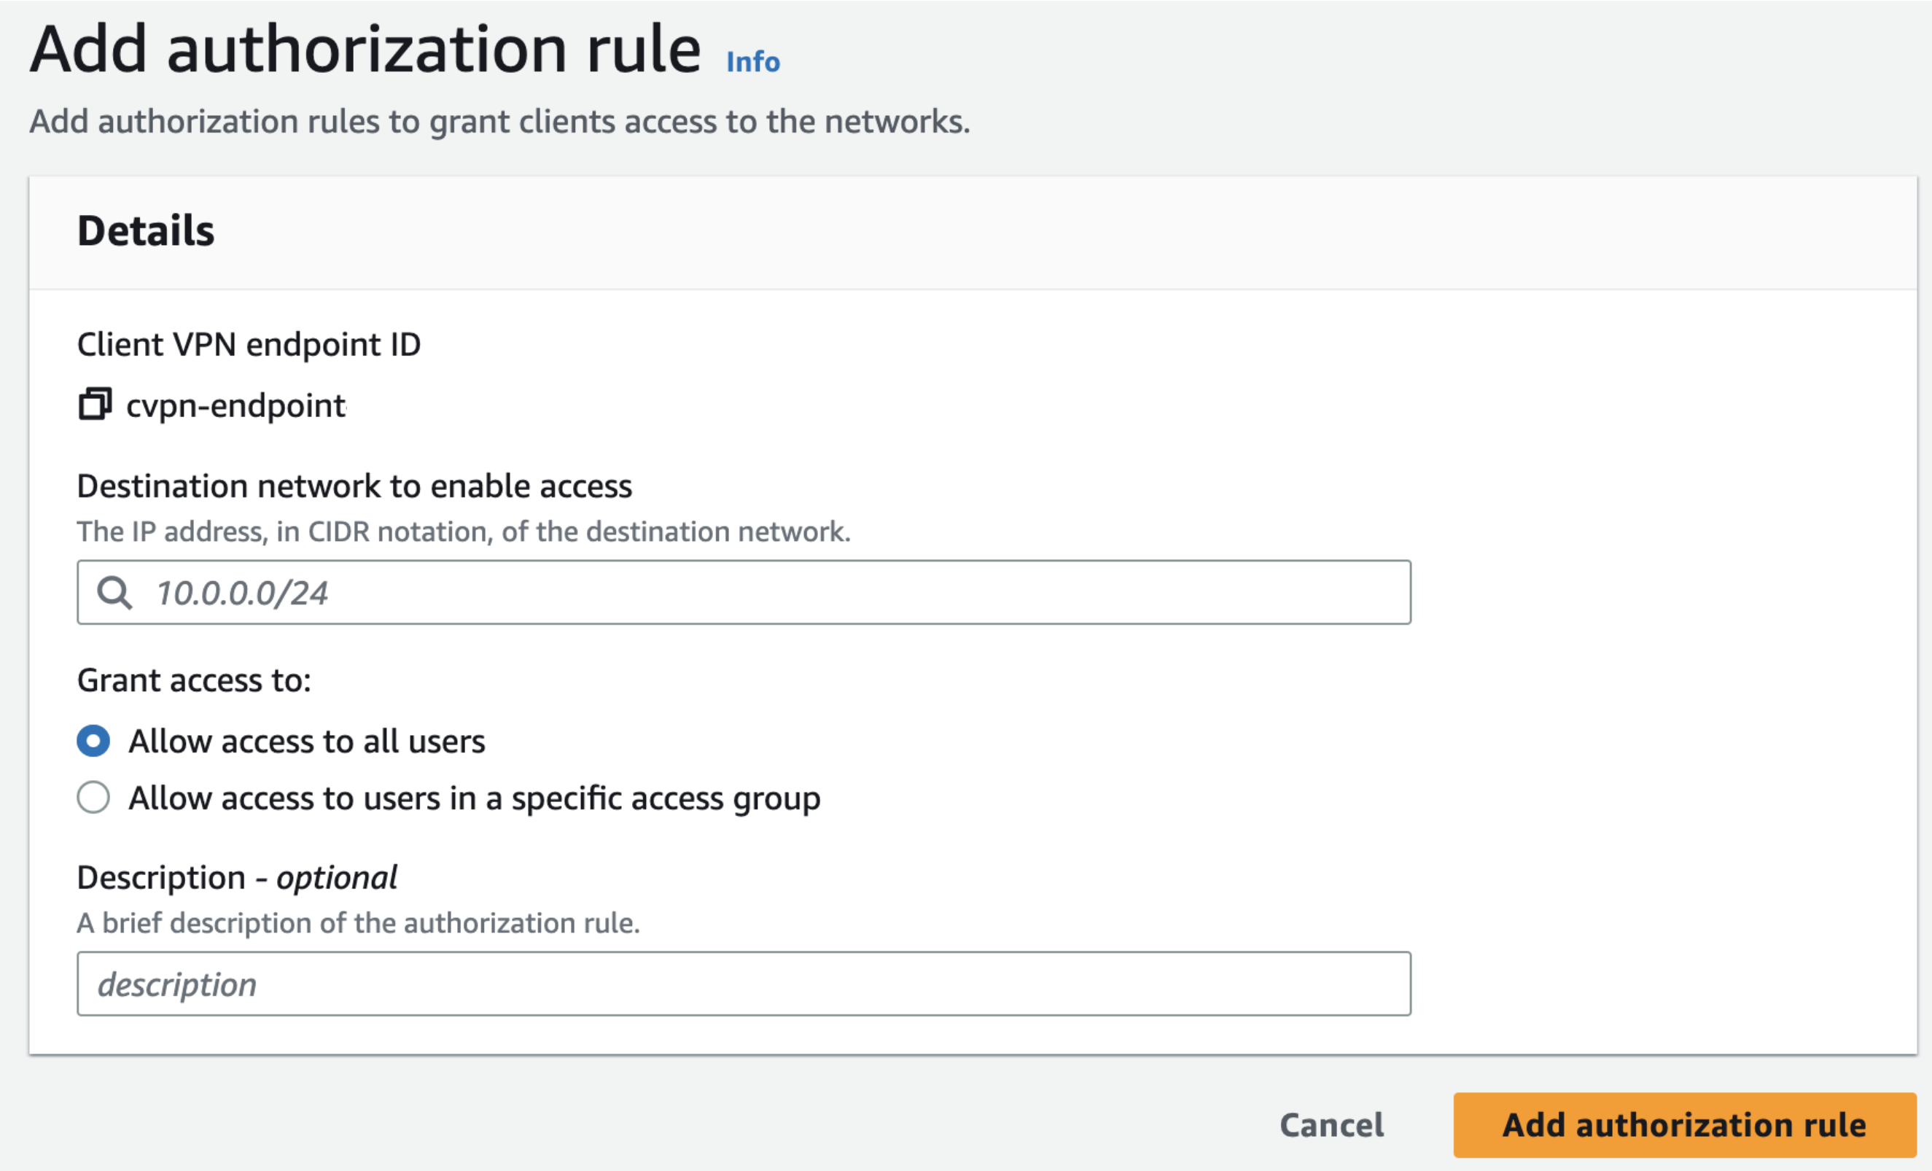Click 'Destination network to enable access' label

point(354,486)
